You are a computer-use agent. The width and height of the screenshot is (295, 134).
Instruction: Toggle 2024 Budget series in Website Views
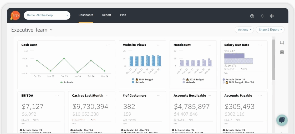tap(143, 79)
